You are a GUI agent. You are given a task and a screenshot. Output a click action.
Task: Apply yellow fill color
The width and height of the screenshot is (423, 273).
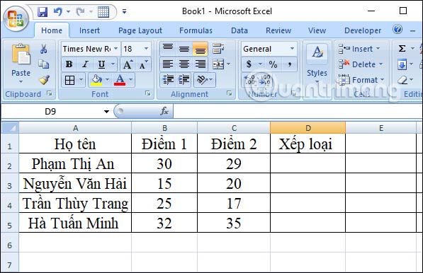click(x=96, y=80)
